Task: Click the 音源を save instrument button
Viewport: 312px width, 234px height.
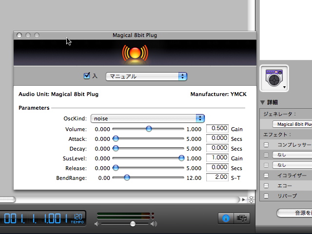Action: point(295,213)
